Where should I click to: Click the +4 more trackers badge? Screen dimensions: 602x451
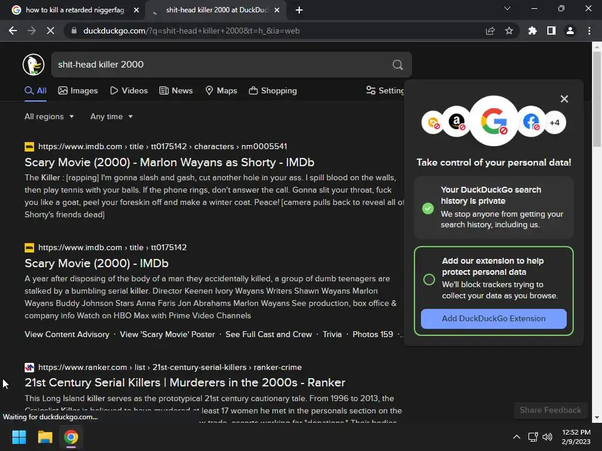click(554, 123)
